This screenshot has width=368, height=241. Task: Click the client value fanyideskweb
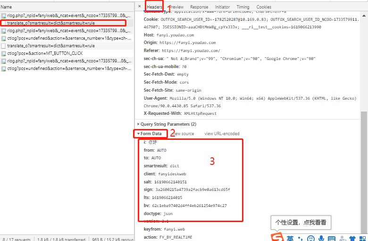click(x=172, y=174)
